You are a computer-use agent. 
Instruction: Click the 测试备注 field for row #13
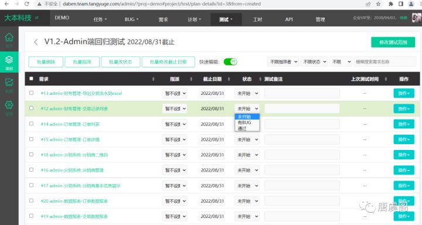coord(302,93)
